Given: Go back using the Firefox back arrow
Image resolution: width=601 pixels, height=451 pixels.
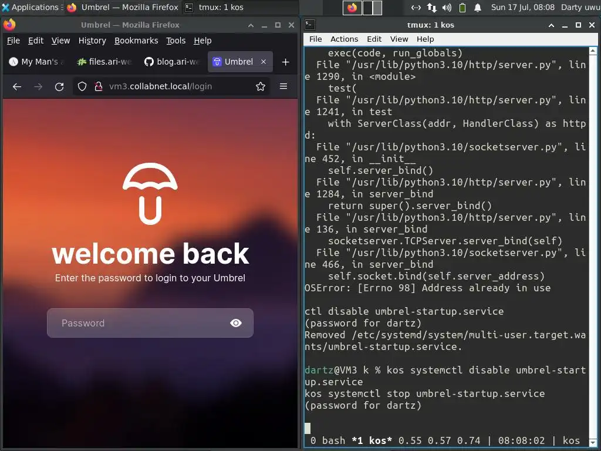Looking at the screenshot, I should click(17, 87).
